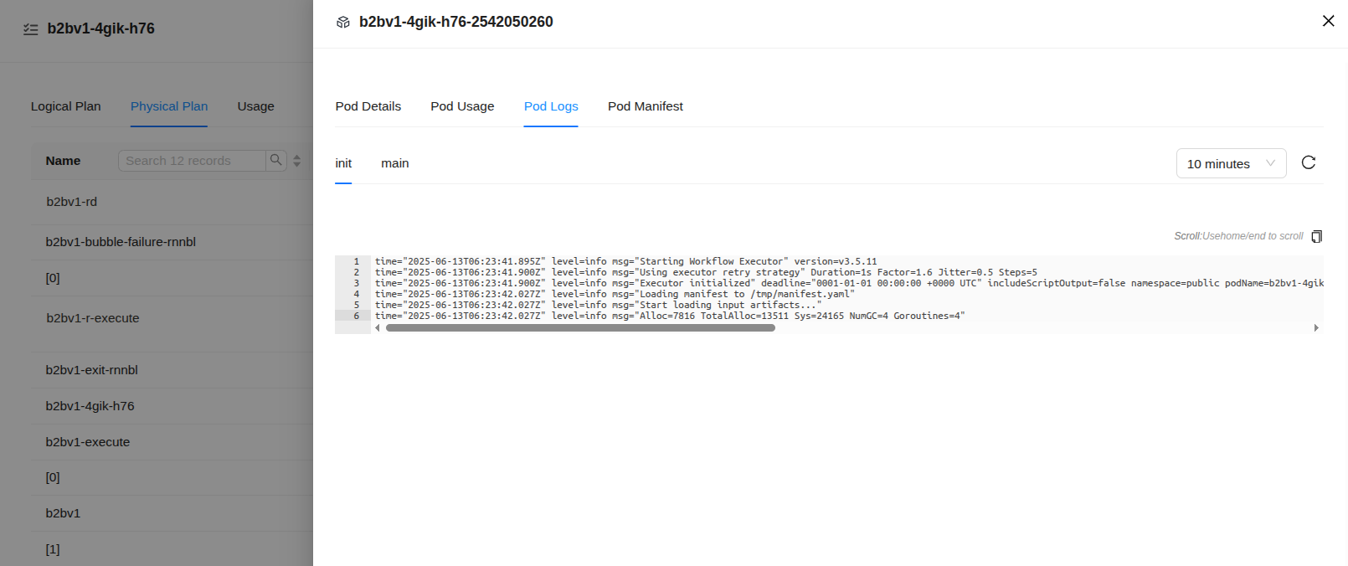The width and height of the screenshot is (1348, 566).
Task: Refresh the pod logs
Action: (x=1309, y=162)
